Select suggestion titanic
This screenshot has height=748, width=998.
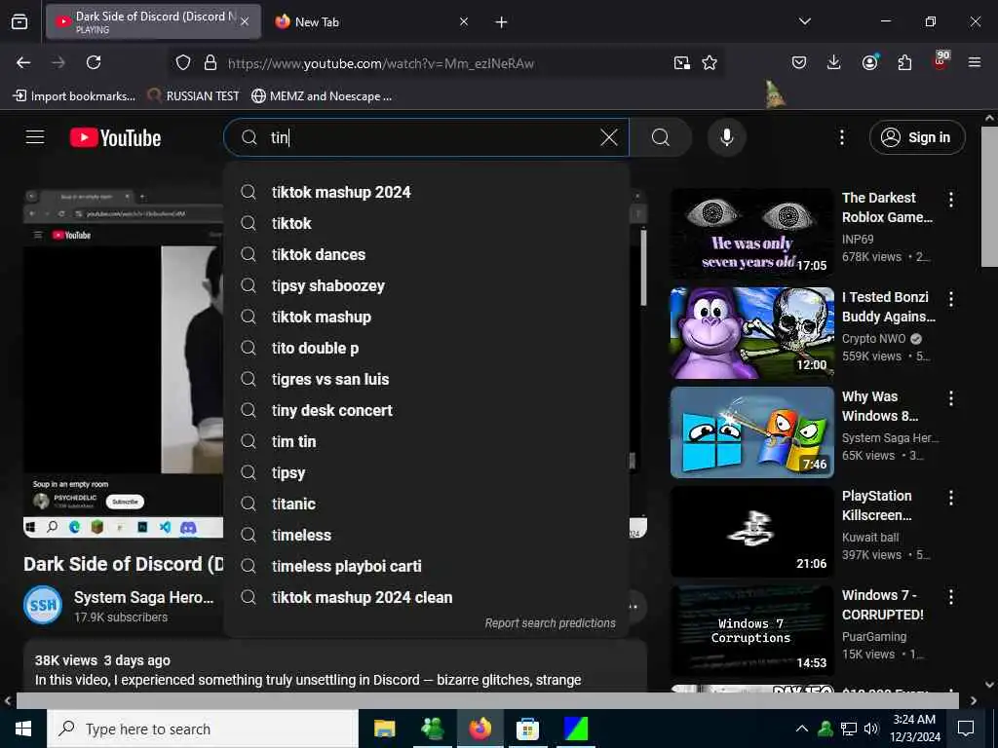pyautogui.click(x=427, y=504)
